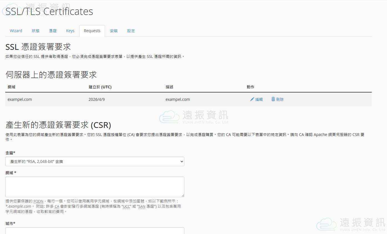387x234 pixels.
Task: Click inside the 網域 domain textarea
Action: (x=94, y=187)
